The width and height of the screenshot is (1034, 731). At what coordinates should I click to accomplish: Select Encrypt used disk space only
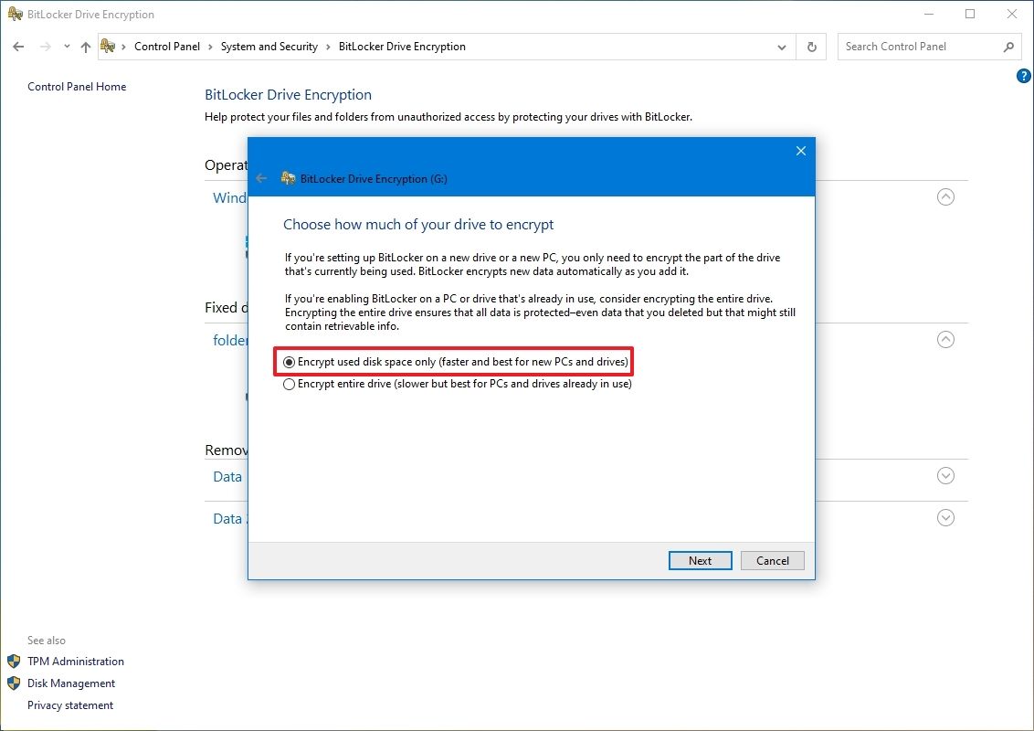[289, 362]
